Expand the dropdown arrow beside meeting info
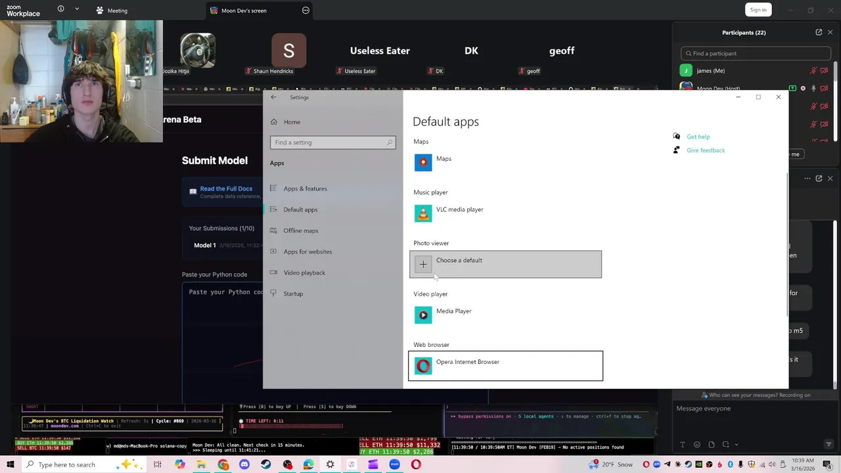This screenshot has width=841, height=473. tap(77, 9)
